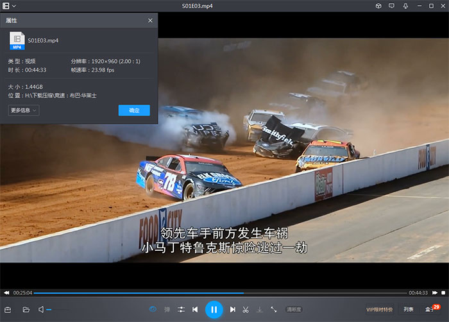This screenshot has height=322, width=449.
Task: Click the 3D box icon in title bar
Action: [378, 6]
